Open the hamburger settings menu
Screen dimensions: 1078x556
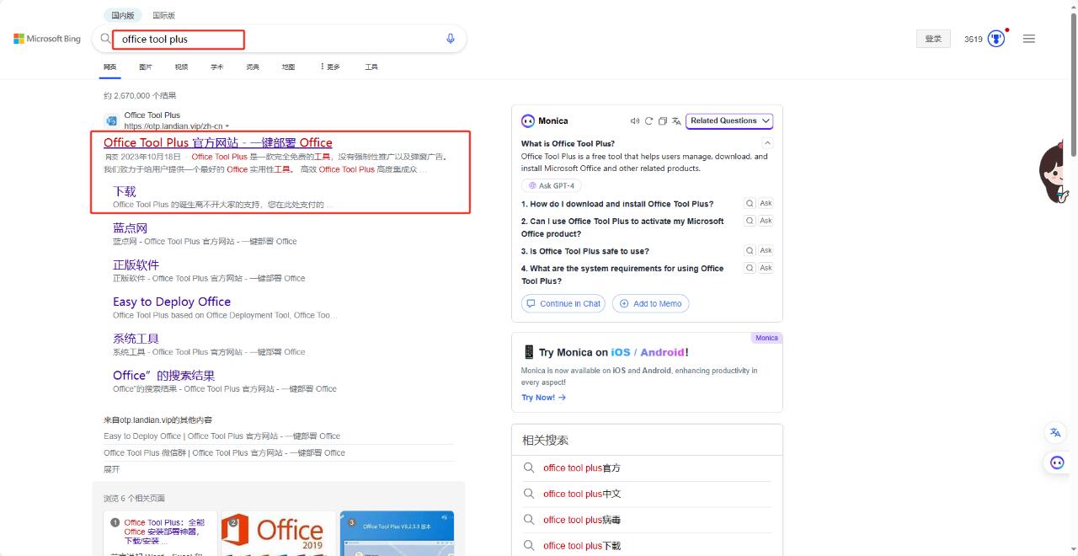click(1028, 39)
